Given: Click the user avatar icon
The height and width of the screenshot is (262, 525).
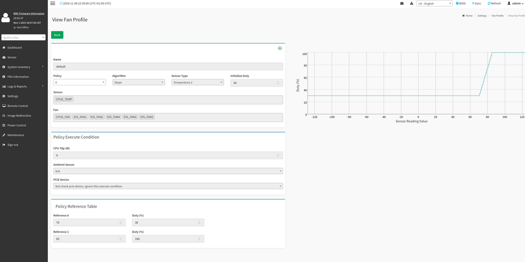Looking at the screenshot, I should [x=6, y=18].
